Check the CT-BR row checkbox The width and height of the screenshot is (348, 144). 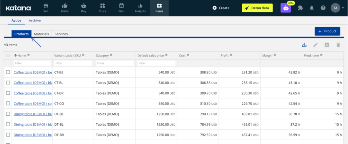pos(8,93)
